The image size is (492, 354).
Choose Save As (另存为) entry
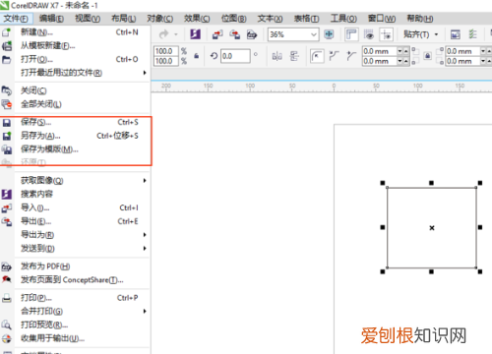tap(75, 136)
